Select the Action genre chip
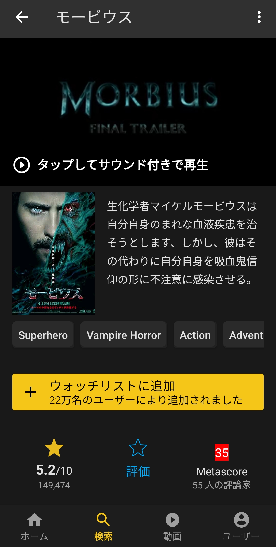Screen dimensions: 276x548 point(195,335)
